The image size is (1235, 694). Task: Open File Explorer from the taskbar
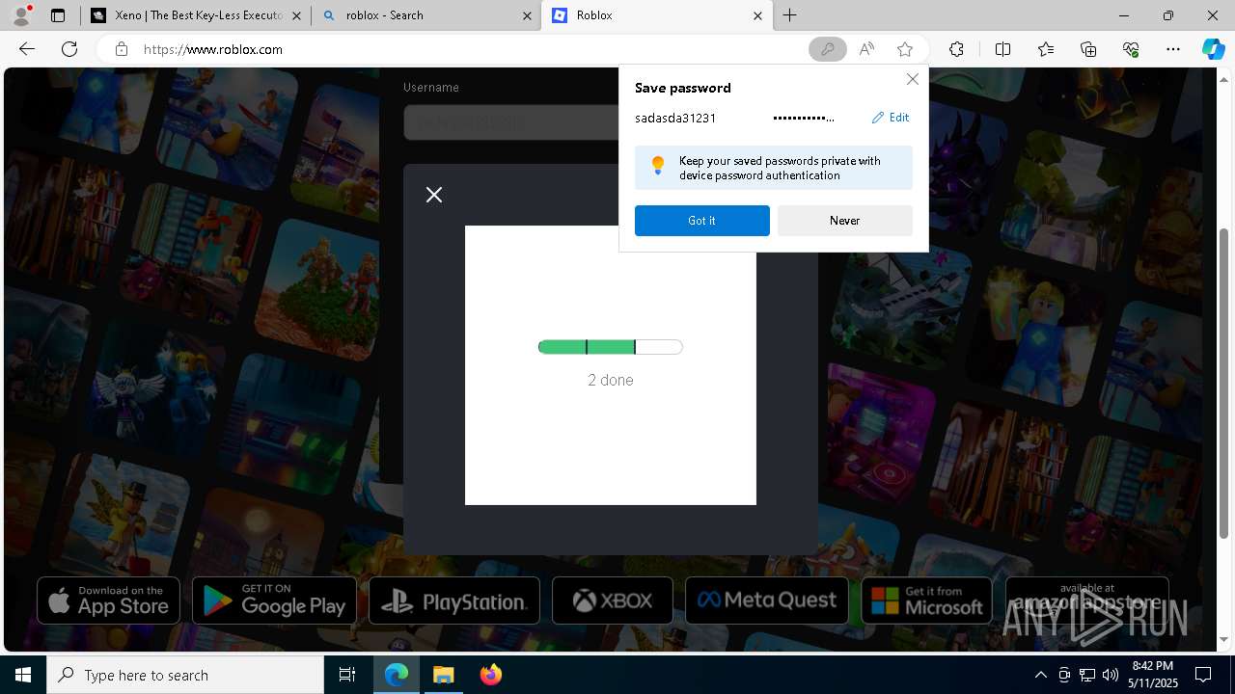point(443,675)
